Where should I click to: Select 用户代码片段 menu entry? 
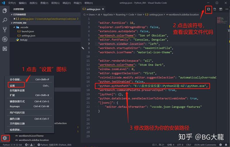click(30, 113)
